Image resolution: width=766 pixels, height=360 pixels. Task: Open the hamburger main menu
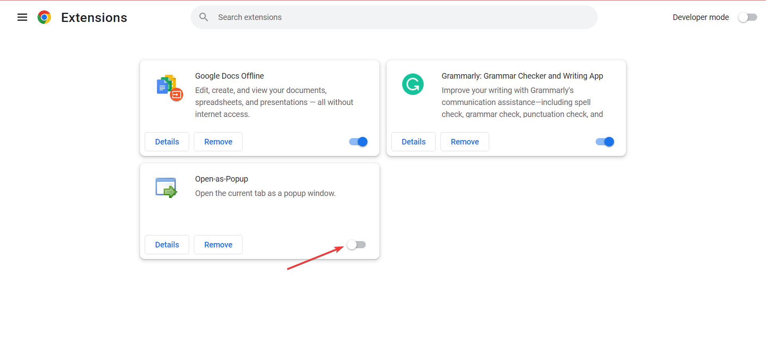coord(22,17)
